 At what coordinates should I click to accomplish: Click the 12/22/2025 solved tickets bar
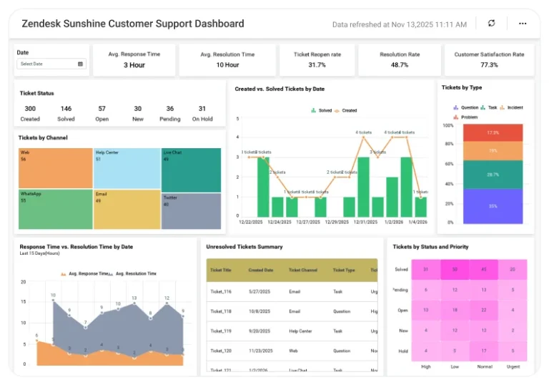[x=263, y=187]
